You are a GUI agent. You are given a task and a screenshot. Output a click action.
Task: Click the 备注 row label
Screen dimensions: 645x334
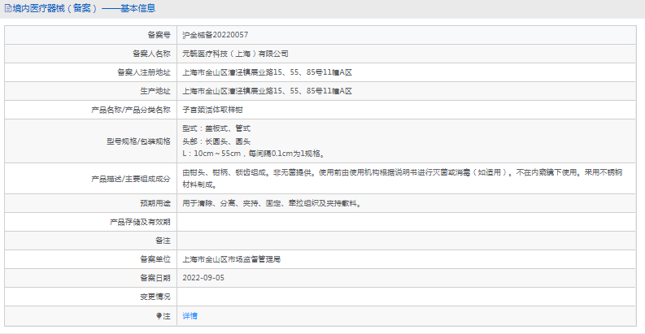point(163,241)
